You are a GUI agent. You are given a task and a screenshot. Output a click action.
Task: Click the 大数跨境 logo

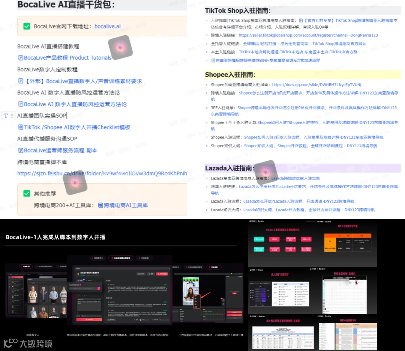(28, 343)
